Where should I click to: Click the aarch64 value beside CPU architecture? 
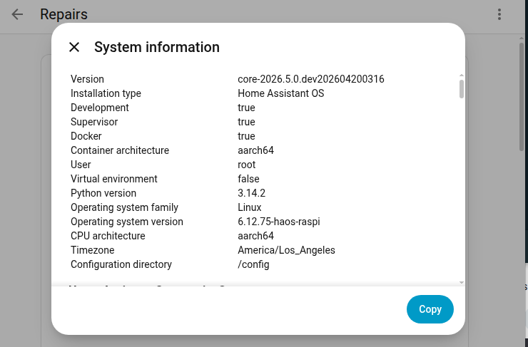point(255,236)
